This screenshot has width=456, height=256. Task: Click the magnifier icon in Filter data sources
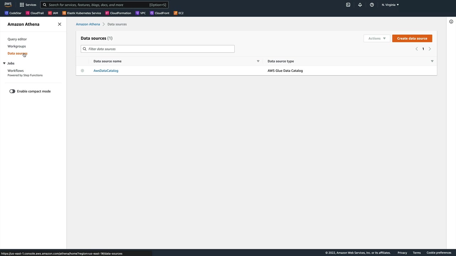pyautogui.click(x=84, y=49)
